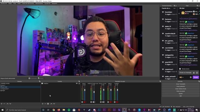Click Iniciar Cámara Virtual button
The image size is (200, 112).
pos(181,89)
